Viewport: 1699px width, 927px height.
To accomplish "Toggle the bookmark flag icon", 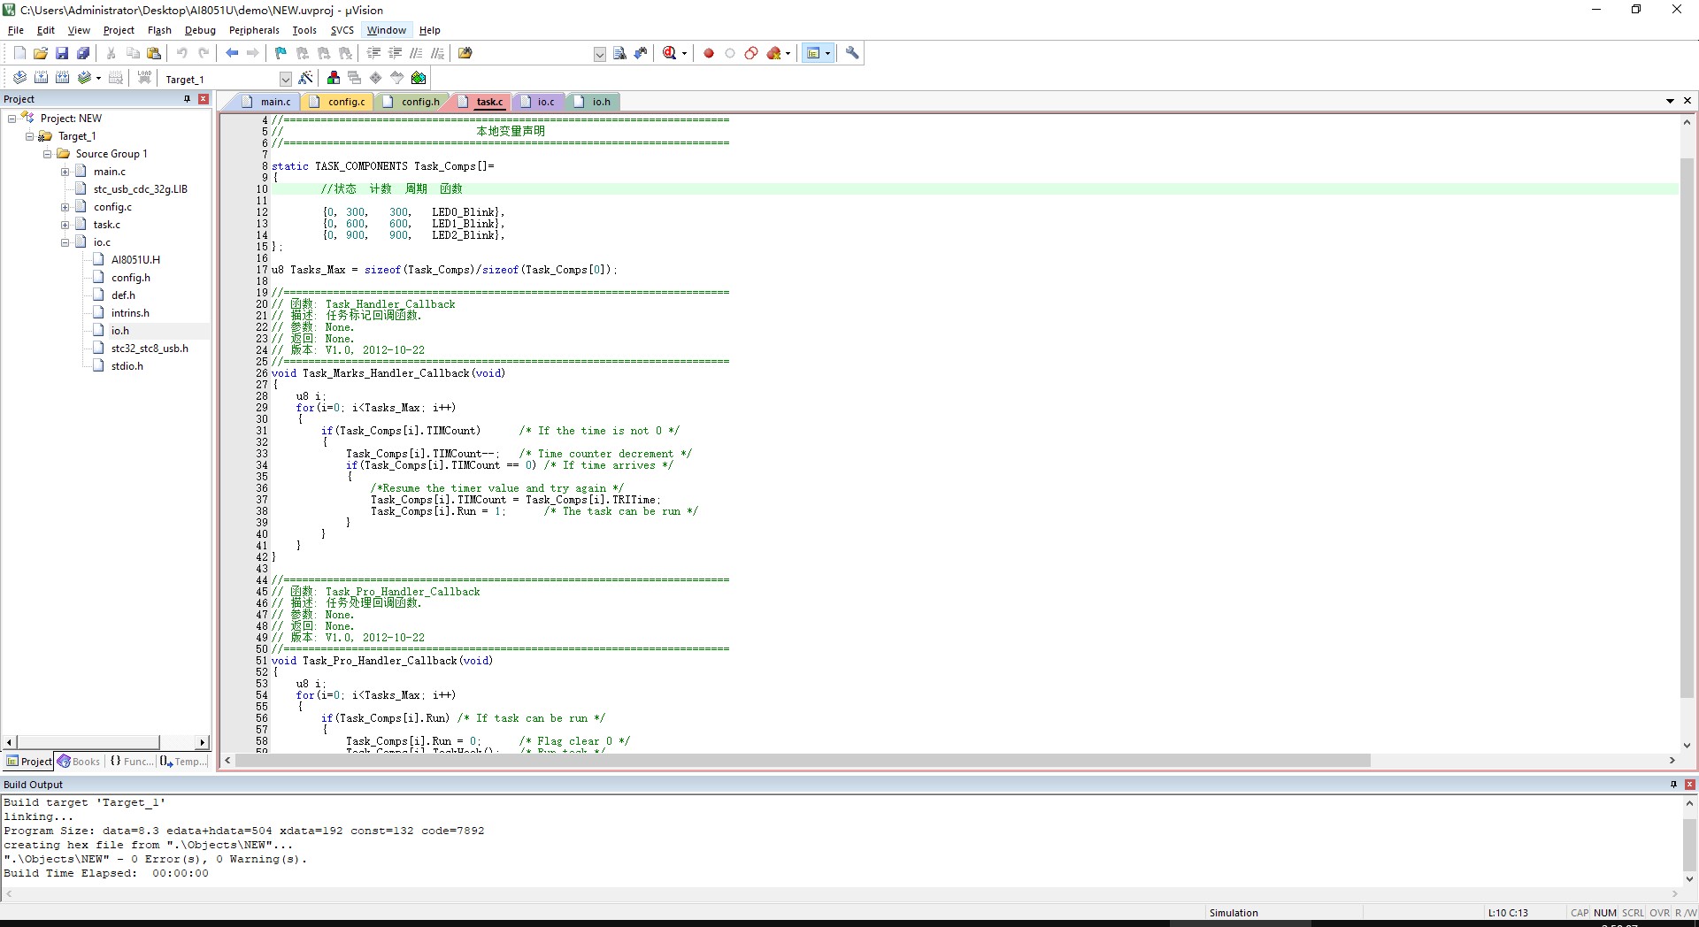I will (281, 53).
